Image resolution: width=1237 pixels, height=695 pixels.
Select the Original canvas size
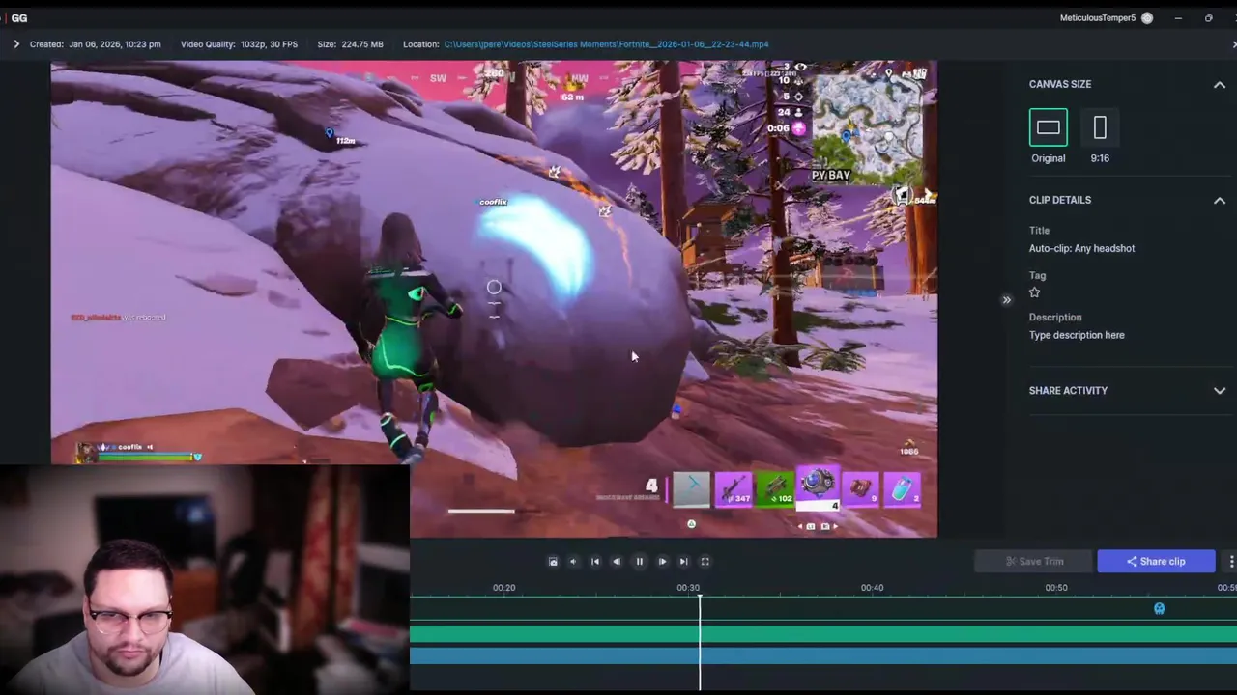click(1048, 127)
